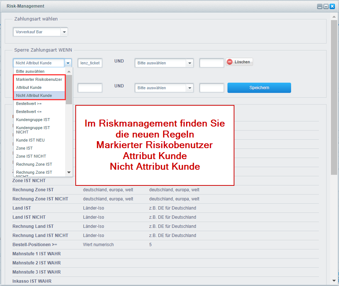Click Land IST NICHT row label
The image size is (339, 286).
point(29,217)
